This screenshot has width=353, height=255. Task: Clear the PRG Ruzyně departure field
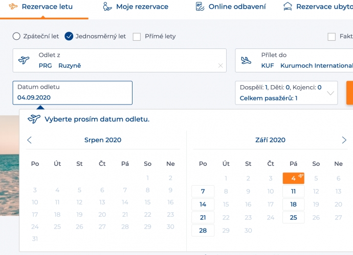220,66
